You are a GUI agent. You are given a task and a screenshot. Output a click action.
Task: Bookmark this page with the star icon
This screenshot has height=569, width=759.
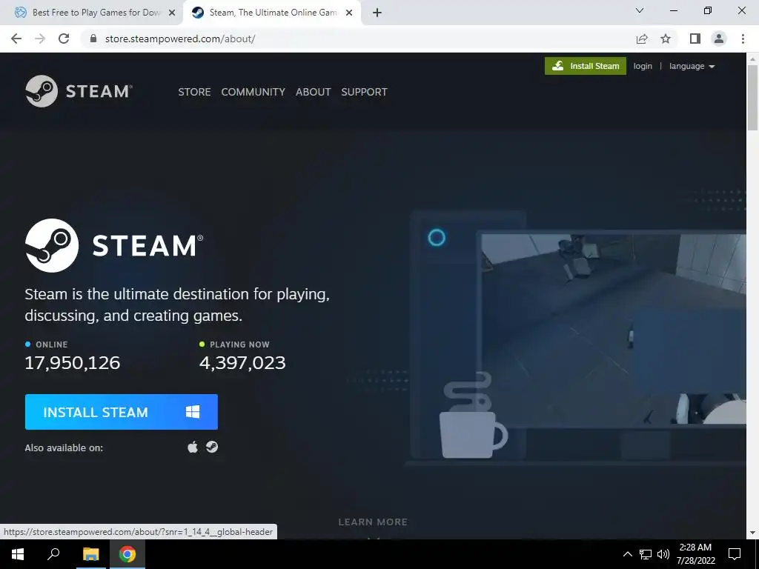(x=666, y=39)
